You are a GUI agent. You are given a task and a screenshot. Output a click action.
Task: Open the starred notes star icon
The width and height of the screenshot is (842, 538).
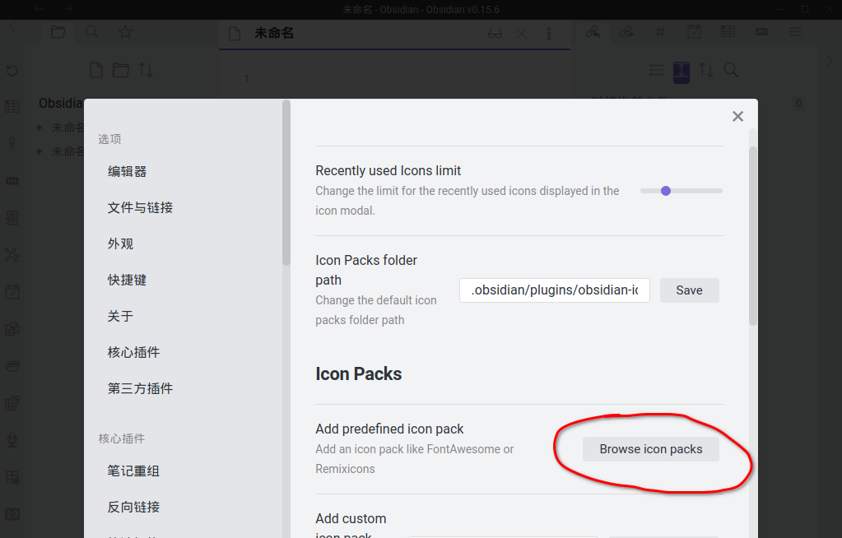coord(125,32)
